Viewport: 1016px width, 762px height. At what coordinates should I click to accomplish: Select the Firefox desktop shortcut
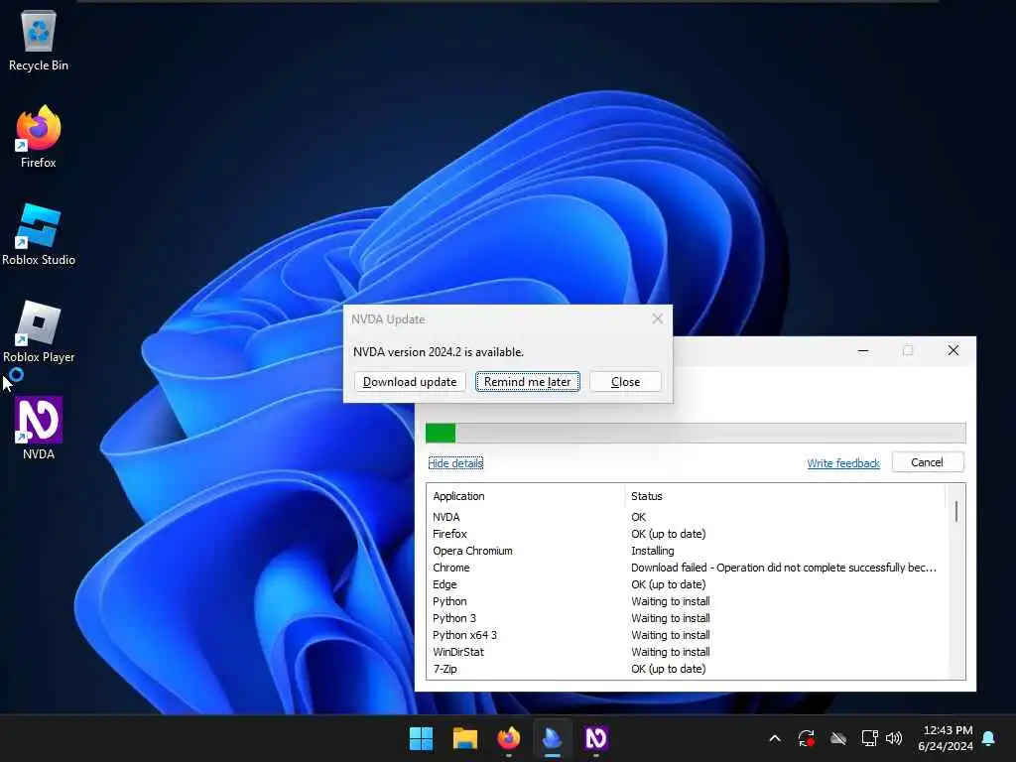tap(39, 137)
